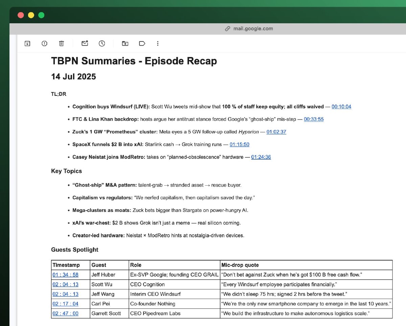Open the 01:24:36 Casey Neistat timestamp

click(261, 157)
